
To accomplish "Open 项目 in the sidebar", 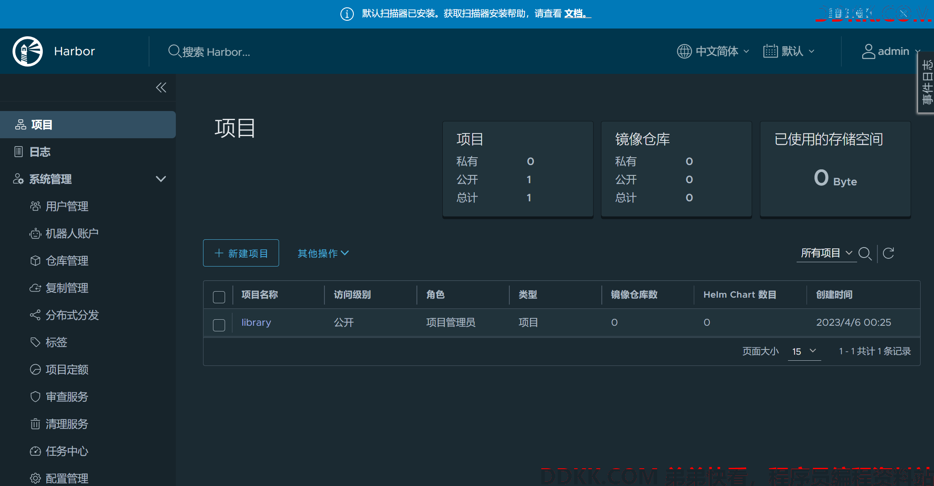I will click(x=88, y=125).
